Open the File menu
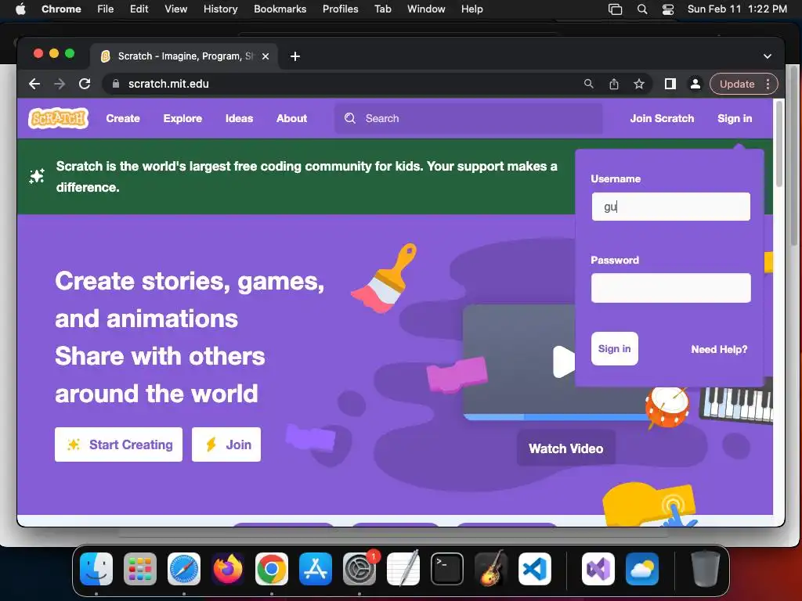 coord(106,9)
